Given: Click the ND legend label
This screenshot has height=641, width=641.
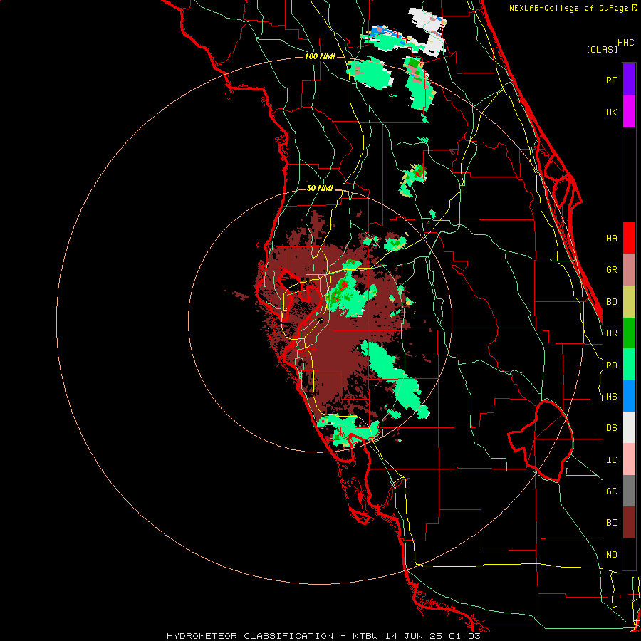Looking at the screenshot, I should 611,555.
